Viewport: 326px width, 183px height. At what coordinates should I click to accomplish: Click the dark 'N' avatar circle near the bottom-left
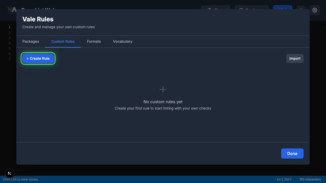10,173
